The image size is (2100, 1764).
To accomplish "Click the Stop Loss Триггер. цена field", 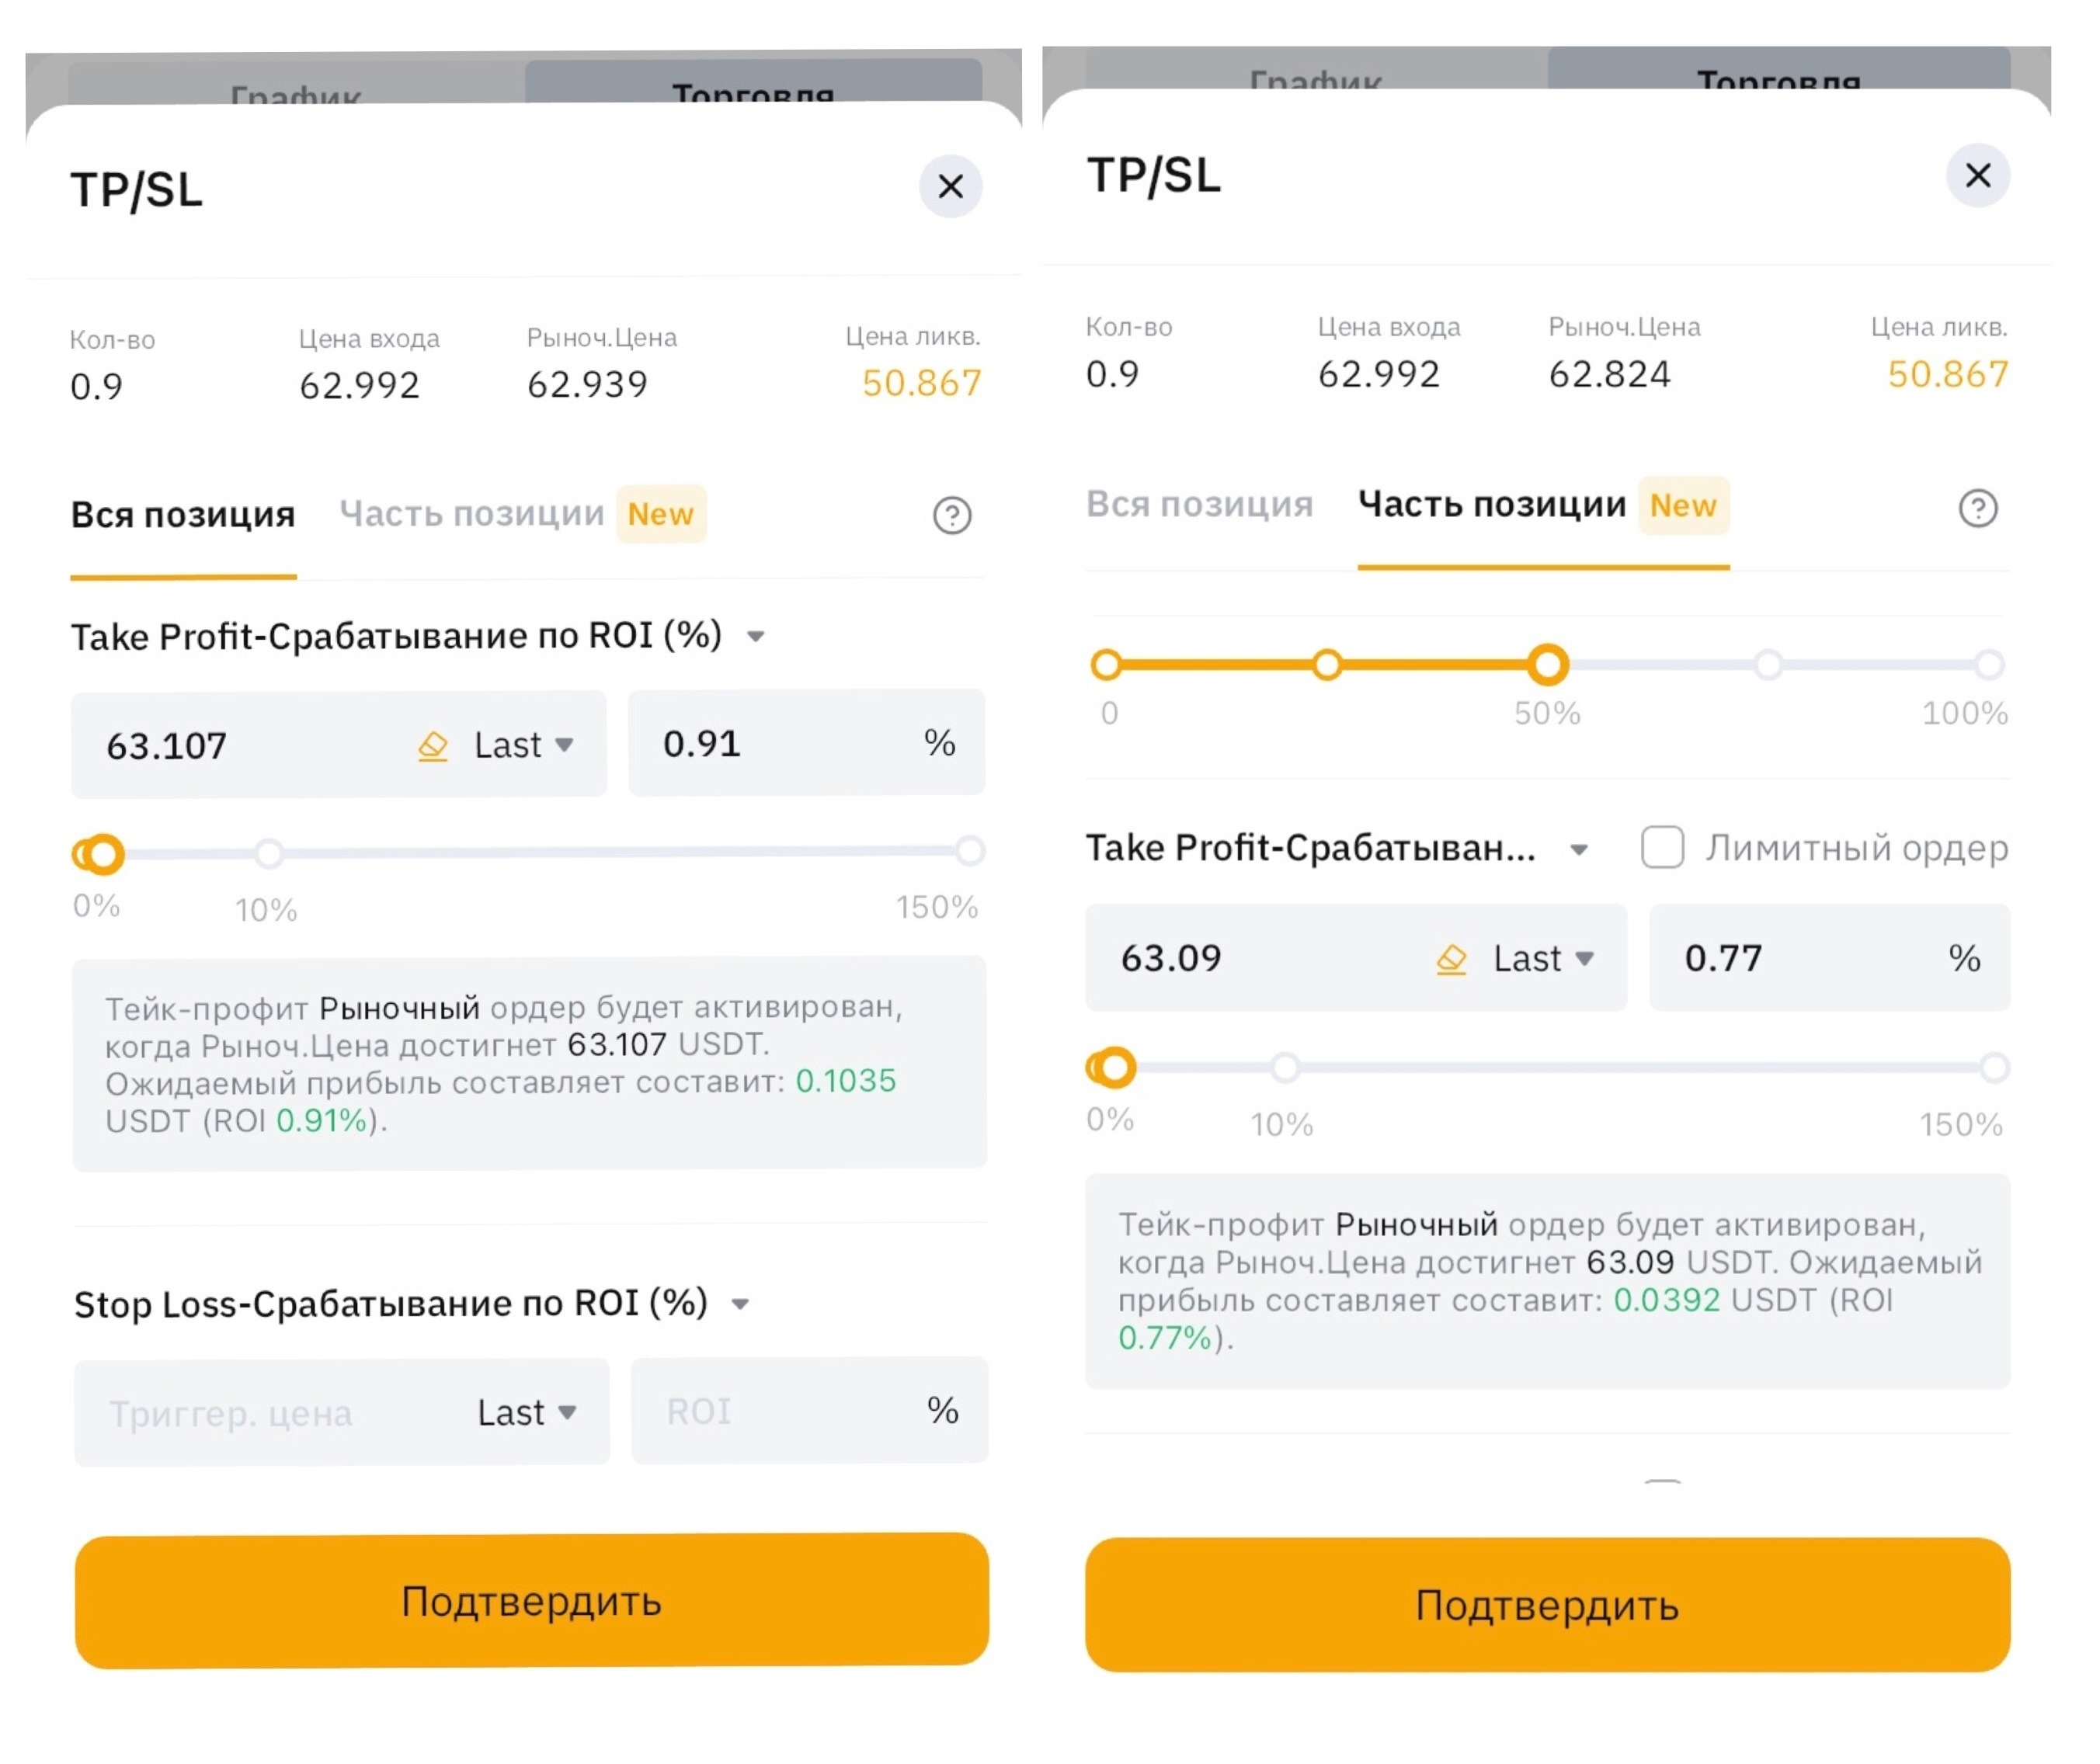I will pyautogui.click(x=260, y=1413).
